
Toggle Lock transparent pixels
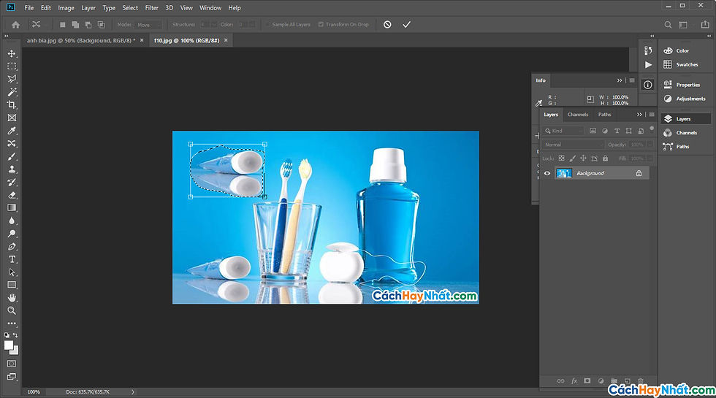point(561,158)
